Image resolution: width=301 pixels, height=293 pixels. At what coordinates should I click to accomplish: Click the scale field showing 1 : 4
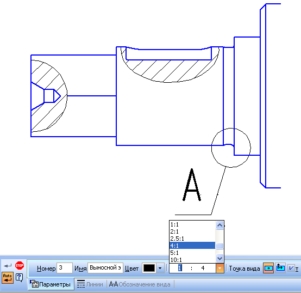point(192,268)
